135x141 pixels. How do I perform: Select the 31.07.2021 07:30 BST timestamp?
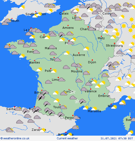point(117,138)
